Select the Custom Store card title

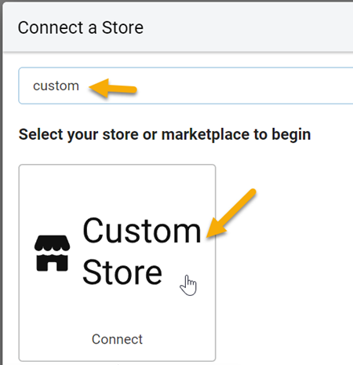pos(142,251)
